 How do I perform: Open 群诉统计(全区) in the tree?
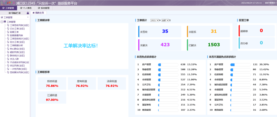click(x=17, y=55)
